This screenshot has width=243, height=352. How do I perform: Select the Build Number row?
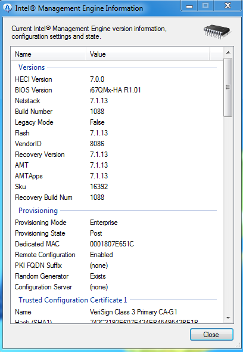pyautogui.click(x=117, y=112)
